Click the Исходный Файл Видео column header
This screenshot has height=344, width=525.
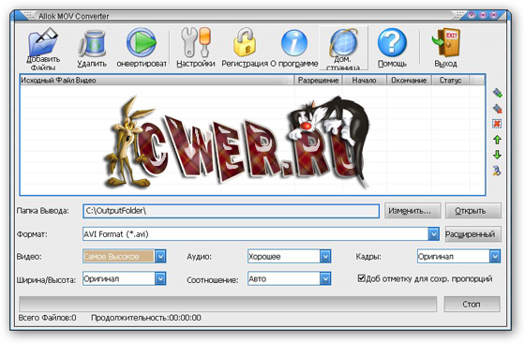tap(157, 81)
